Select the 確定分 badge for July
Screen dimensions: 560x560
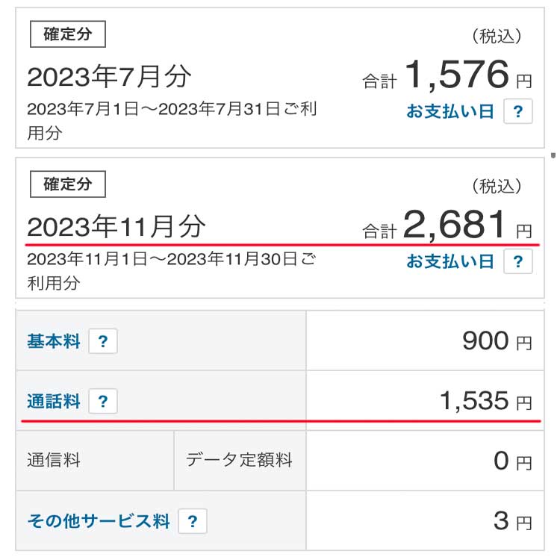[68, 34]
